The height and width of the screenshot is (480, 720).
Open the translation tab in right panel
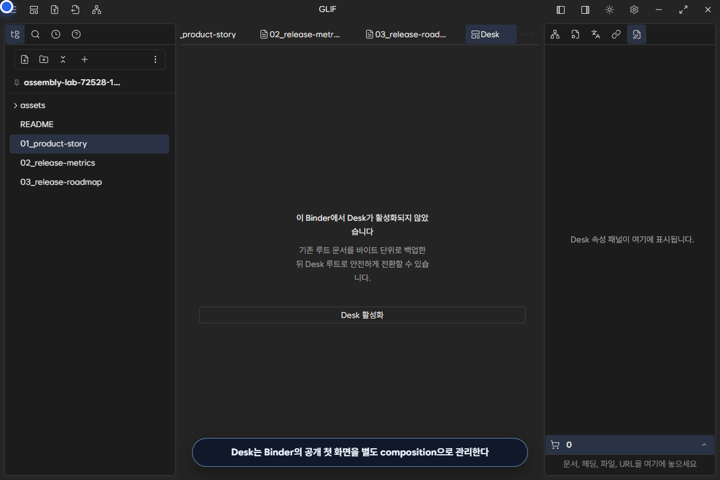[x=596, y=34]
